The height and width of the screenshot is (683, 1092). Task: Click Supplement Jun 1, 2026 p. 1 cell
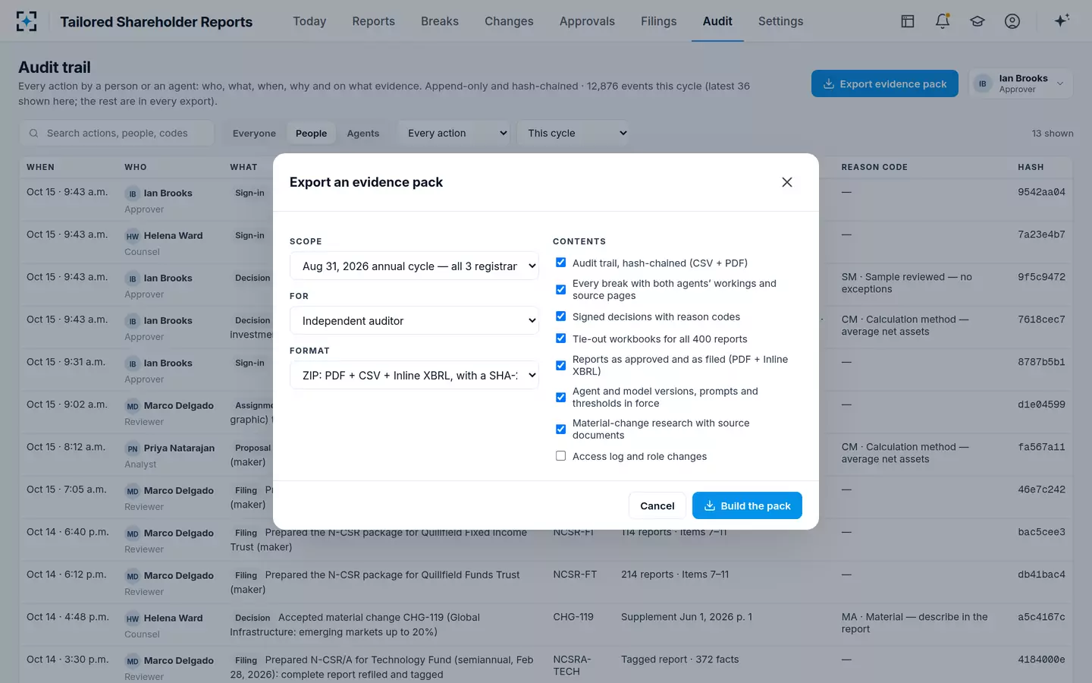pyautogui.click(x=686, y=617)
